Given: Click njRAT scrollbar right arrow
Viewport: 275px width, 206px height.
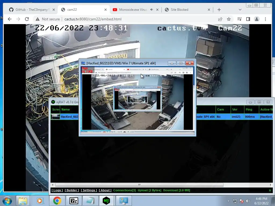Looking at the screenshot, I should pos(270,185).
